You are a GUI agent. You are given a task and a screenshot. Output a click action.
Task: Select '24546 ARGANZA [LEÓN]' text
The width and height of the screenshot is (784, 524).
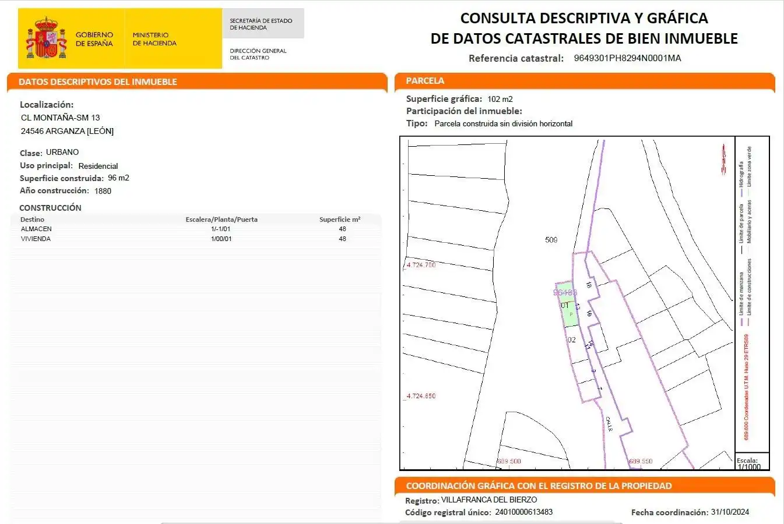(x=67, y=131)
